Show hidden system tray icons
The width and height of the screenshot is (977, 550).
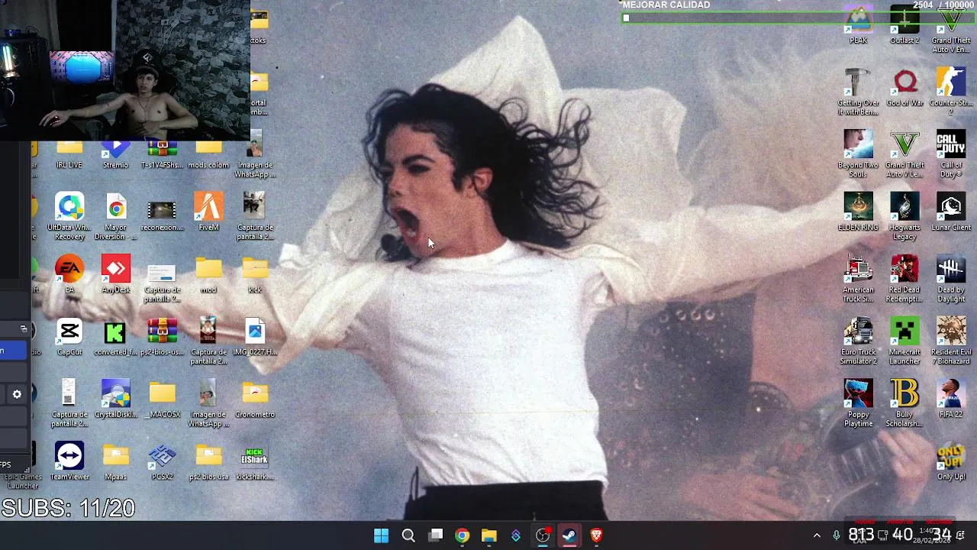[x=817, y=535]
